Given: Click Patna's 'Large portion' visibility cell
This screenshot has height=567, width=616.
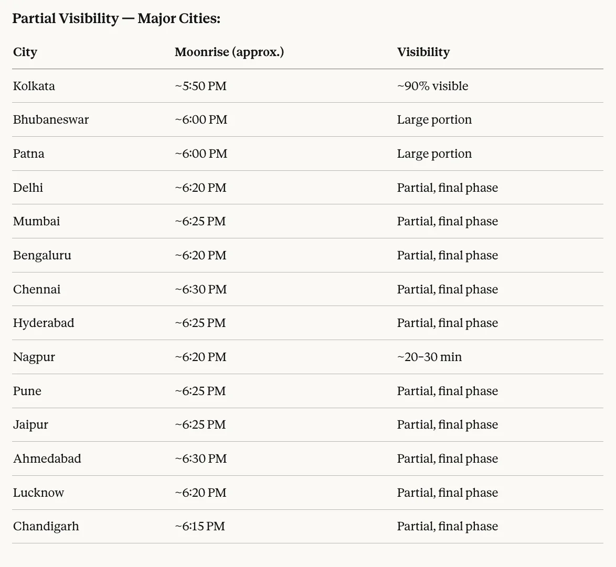Looking at the screenshot, I should tap(434, 154).
